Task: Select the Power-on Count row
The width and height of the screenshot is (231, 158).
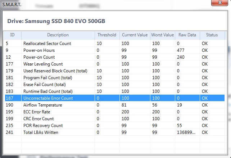Action: pos(115,57)
